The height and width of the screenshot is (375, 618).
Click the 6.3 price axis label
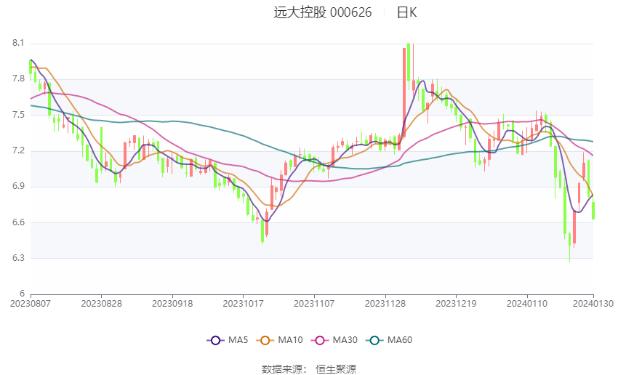point(18,258)
